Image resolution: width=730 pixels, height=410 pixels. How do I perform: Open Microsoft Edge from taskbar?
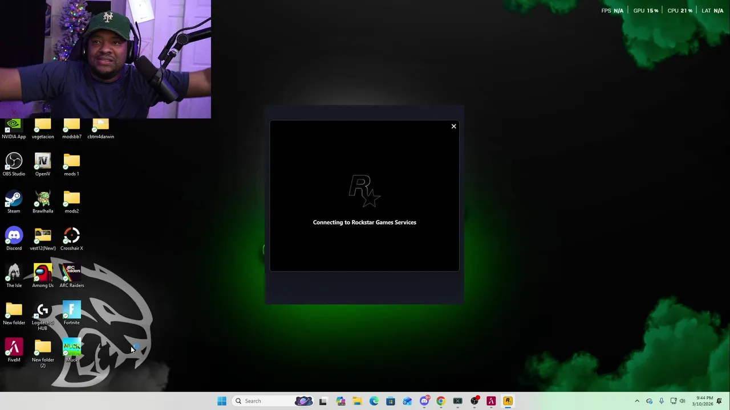[x=374, y=401]
